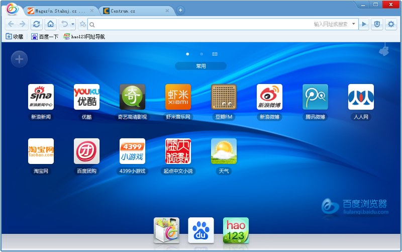Go back using the left arrow
The width and height of the screenshot is (402, 252).
[11, 24]
